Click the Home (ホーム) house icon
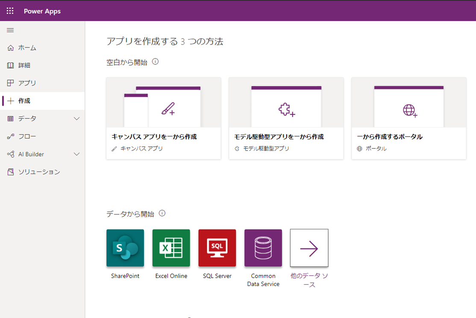Screen dimensions: 476x318 click(11, 48)
